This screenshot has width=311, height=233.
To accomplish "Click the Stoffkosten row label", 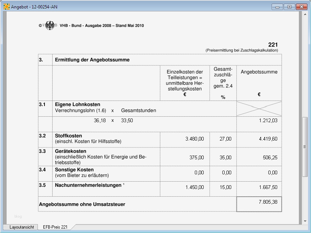I will (x=68, y=136).
